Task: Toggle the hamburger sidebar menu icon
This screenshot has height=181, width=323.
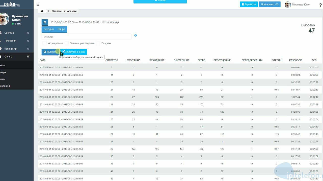Action: (x=38, y=5)
